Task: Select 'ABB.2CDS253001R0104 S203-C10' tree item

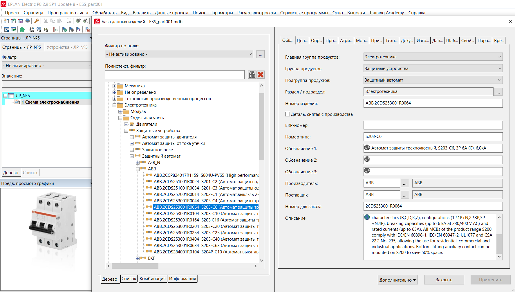Action: click(x=206, y=214)
